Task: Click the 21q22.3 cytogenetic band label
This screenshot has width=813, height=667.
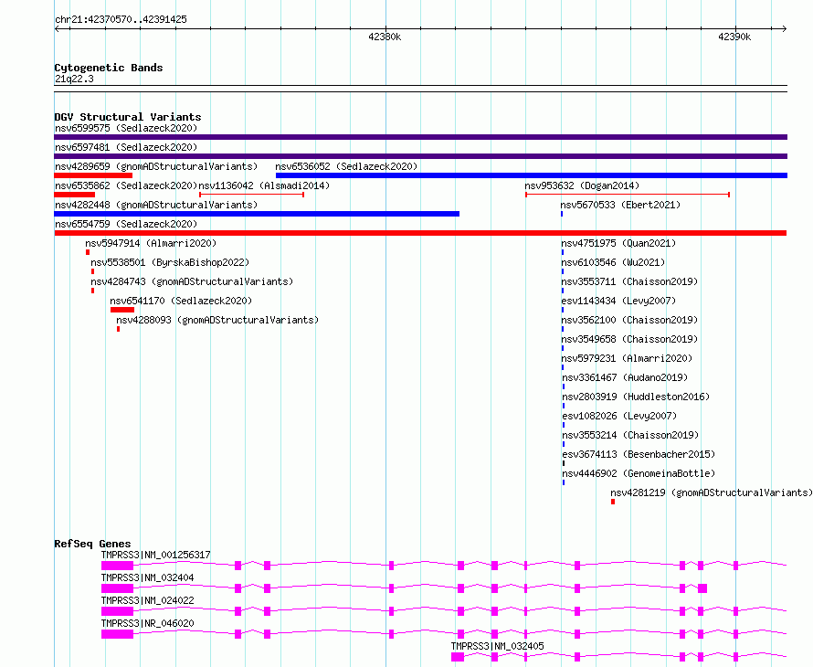Action: 74,79
